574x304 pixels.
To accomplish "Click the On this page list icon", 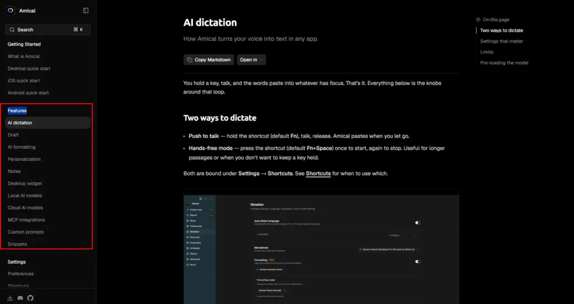I will (x=478, y=20).
